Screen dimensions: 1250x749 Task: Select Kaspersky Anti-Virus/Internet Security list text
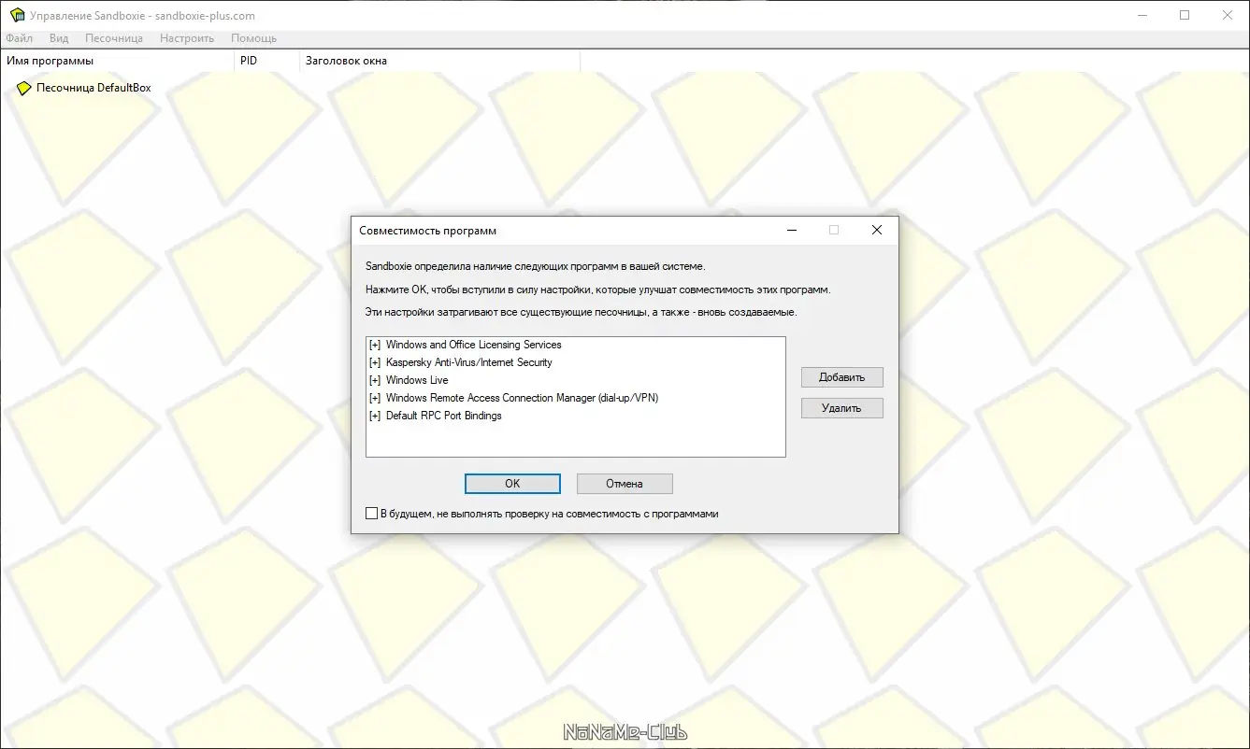tap(469, 362)
